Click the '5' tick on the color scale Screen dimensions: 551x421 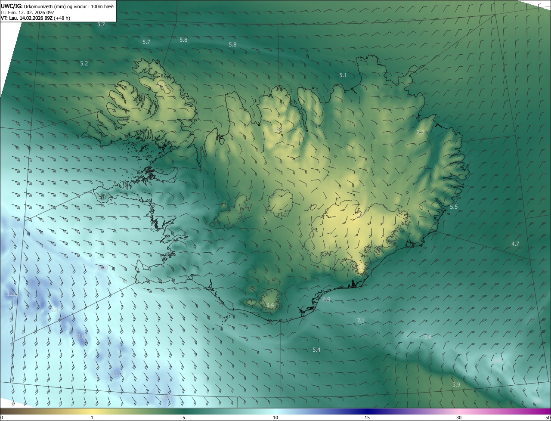coord(184,418)
